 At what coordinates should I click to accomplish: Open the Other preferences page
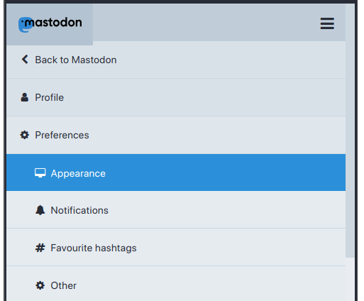coord(176,285)
